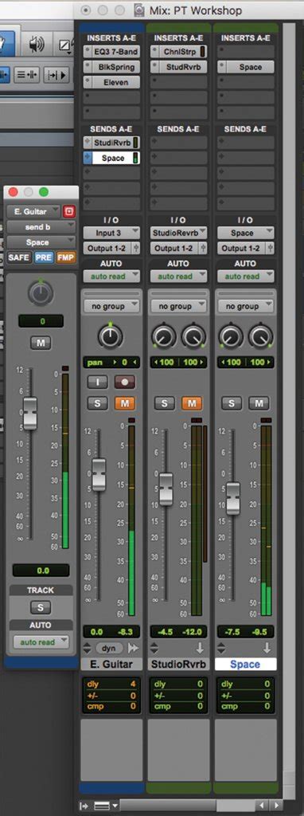The width and height of the screenshot is (304, 816).
Task: Mute the Space track
Action: coord(259,402)
